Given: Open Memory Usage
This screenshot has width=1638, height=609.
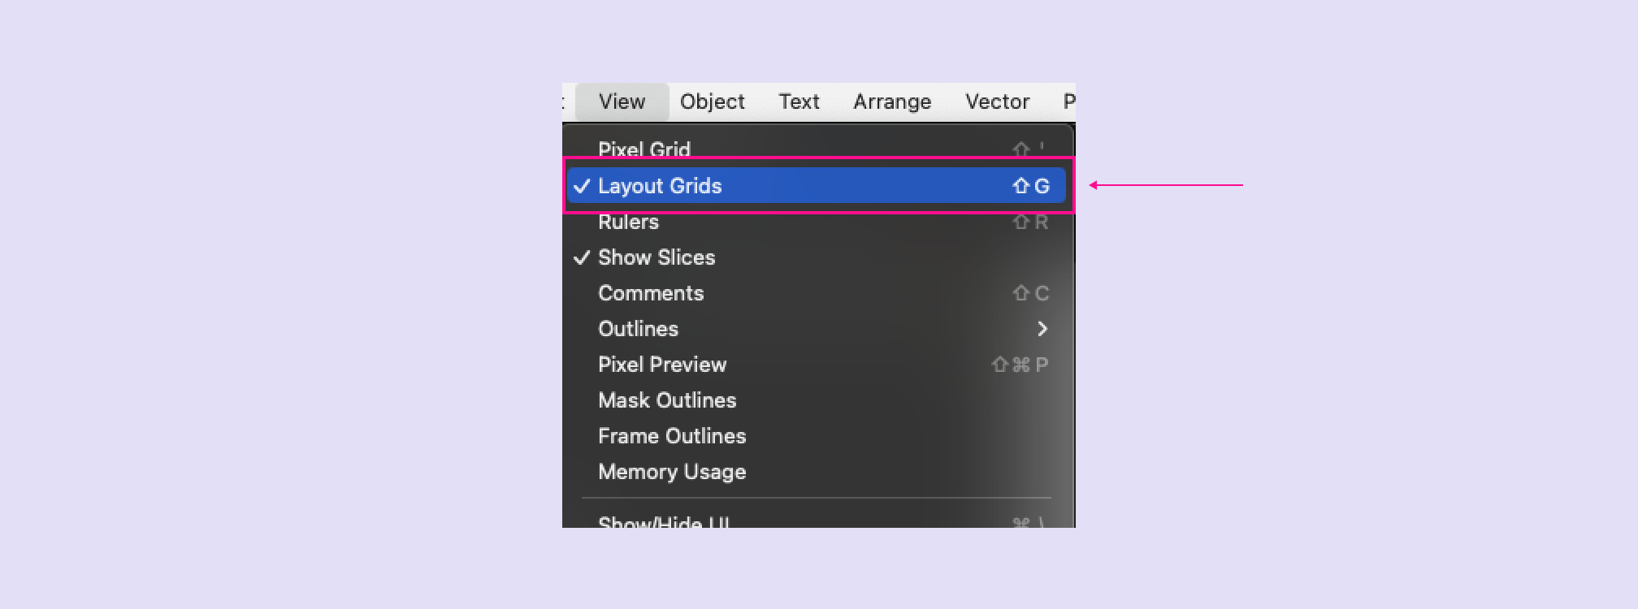Looking at the screenshot, I should point(672,472).
